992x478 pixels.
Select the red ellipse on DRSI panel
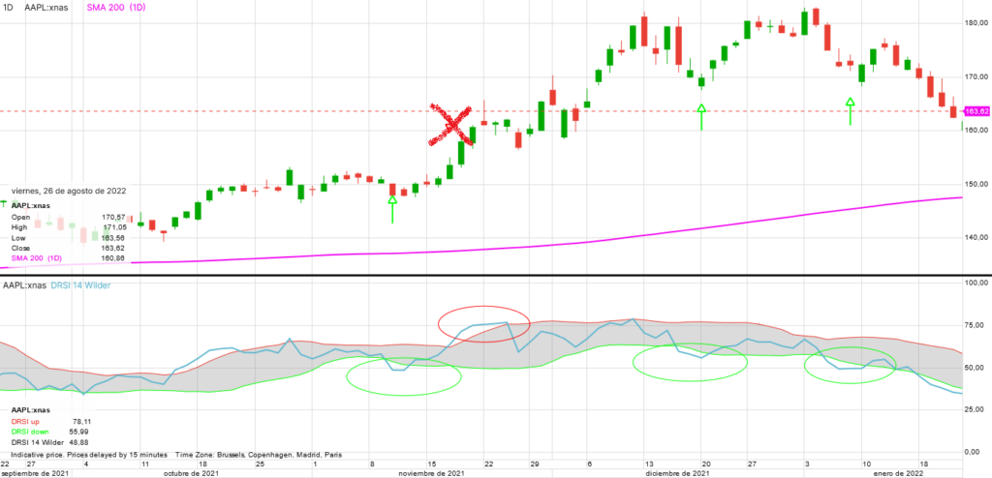[x=484, y=324]
